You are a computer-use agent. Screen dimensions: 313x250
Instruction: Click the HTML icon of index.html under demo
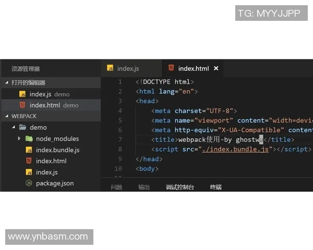29,161
